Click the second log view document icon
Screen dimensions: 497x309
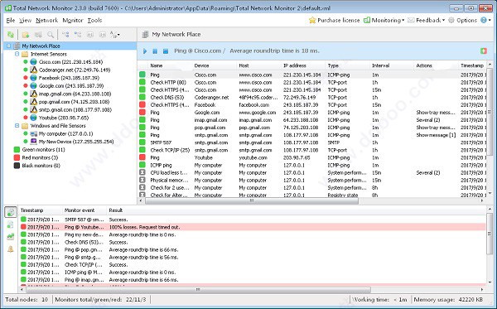pyautogui.click(x=11, y=225)
